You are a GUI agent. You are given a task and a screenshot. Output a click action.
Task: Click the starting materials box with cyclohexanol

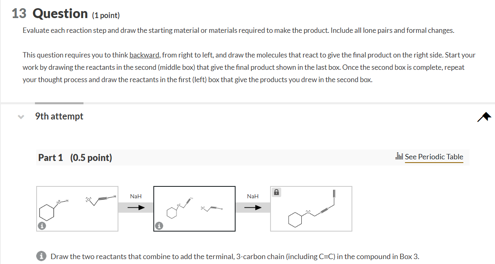[x=77, y=209]
